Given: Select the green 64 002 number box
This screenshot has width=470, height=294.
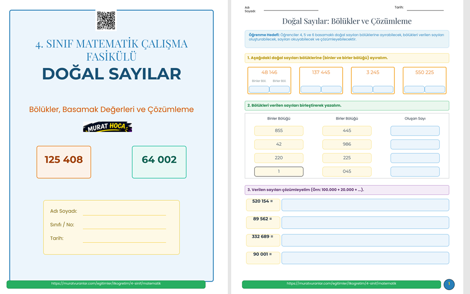Looking at the screenshot, I should pyautogui.click(x=159, y=162).
